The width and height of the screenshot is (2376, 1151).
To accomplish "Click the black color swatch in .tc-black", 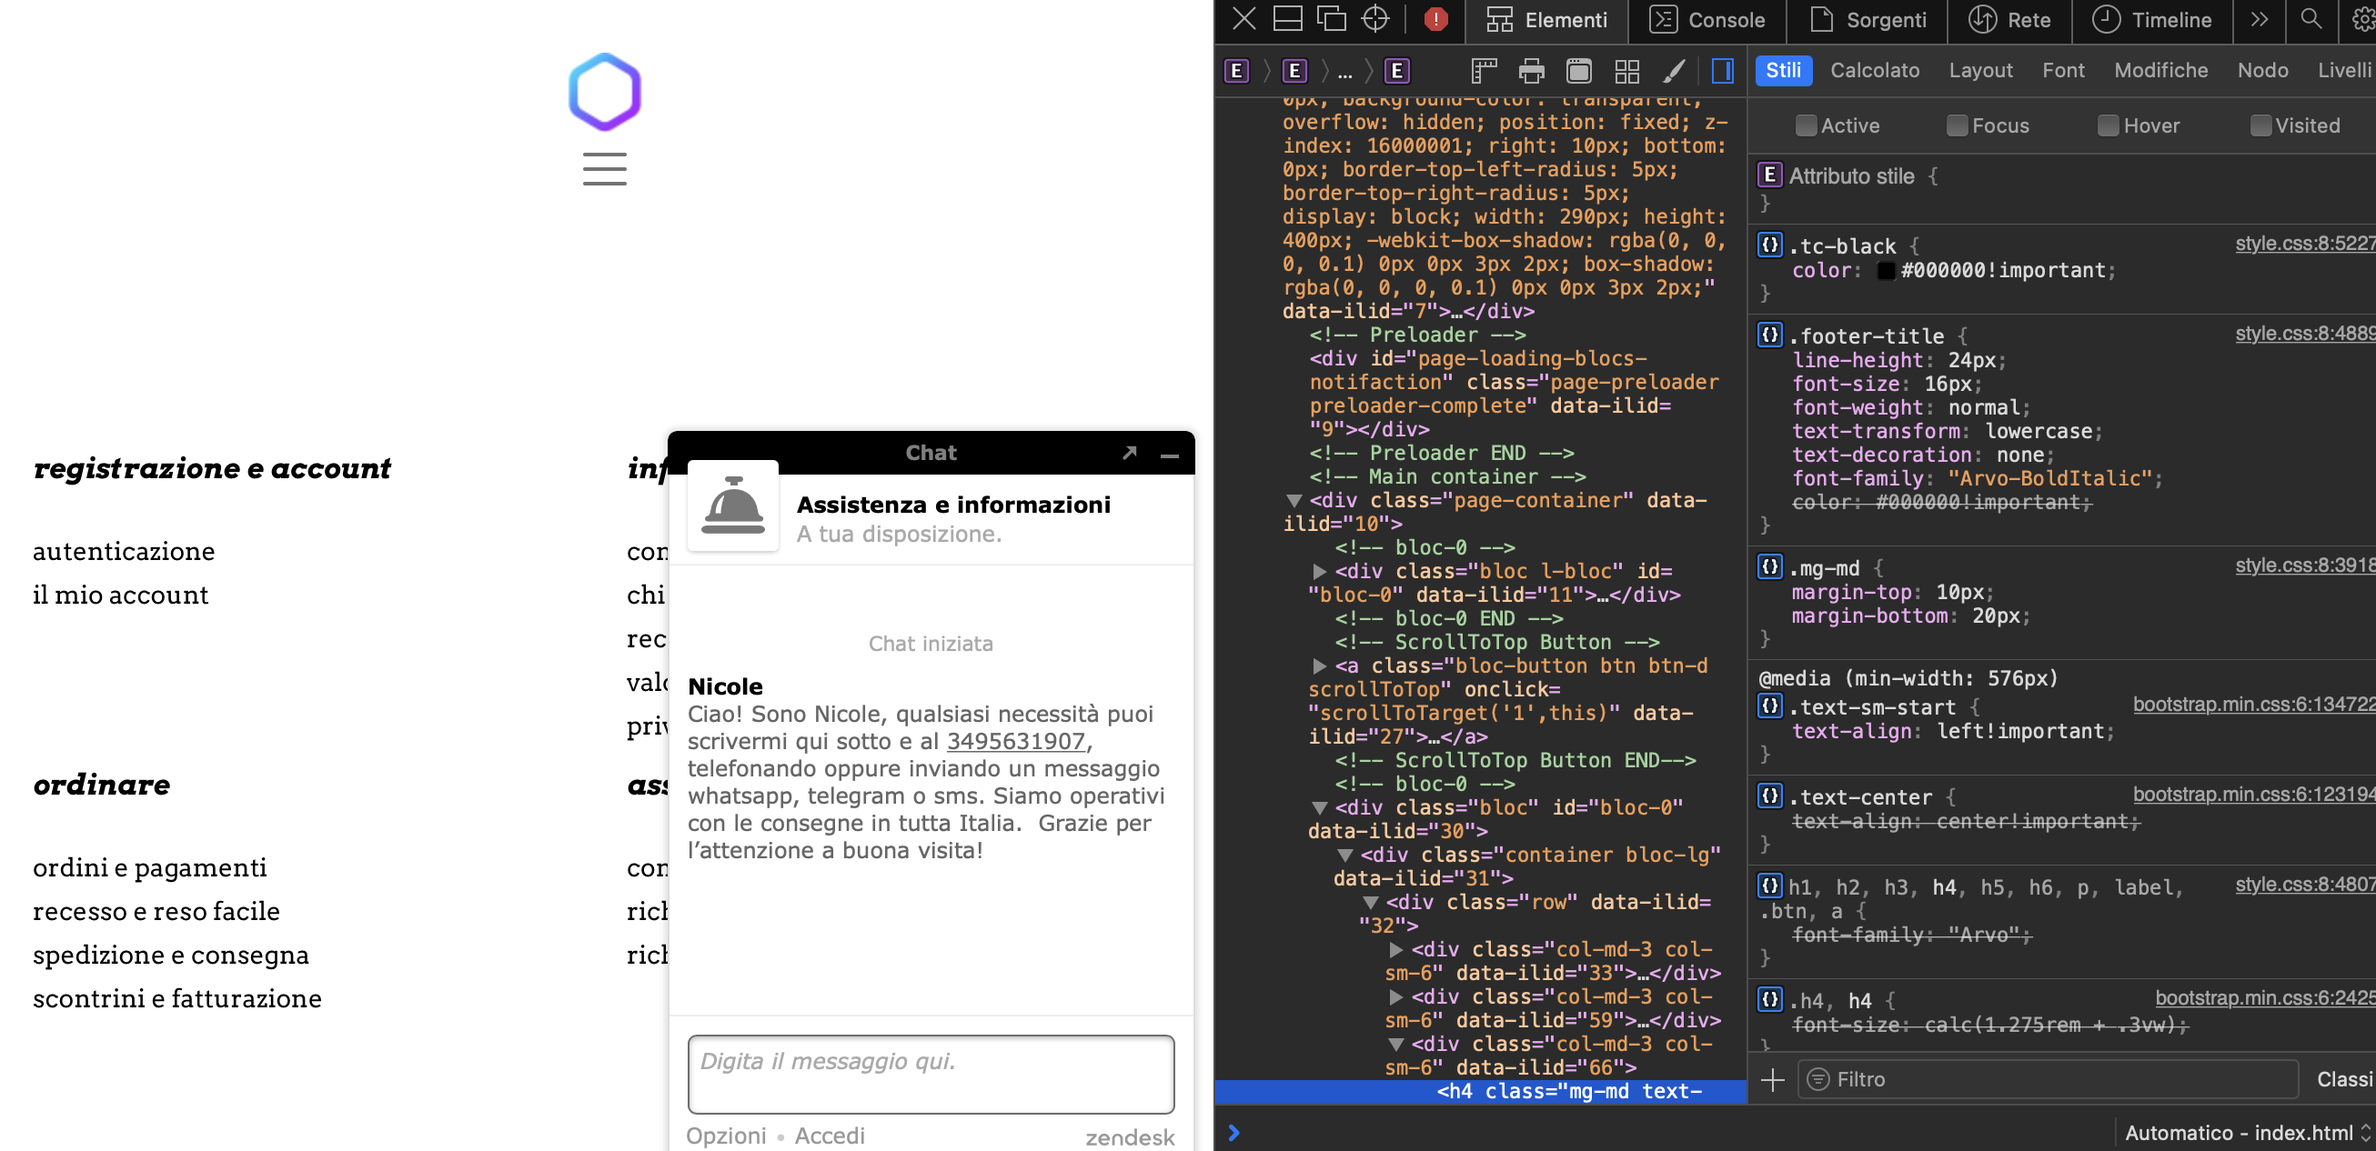I will click(x=1886, y=270).
